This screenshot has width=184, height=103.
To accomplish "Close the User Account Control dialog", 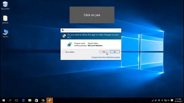I will (119, 30).
